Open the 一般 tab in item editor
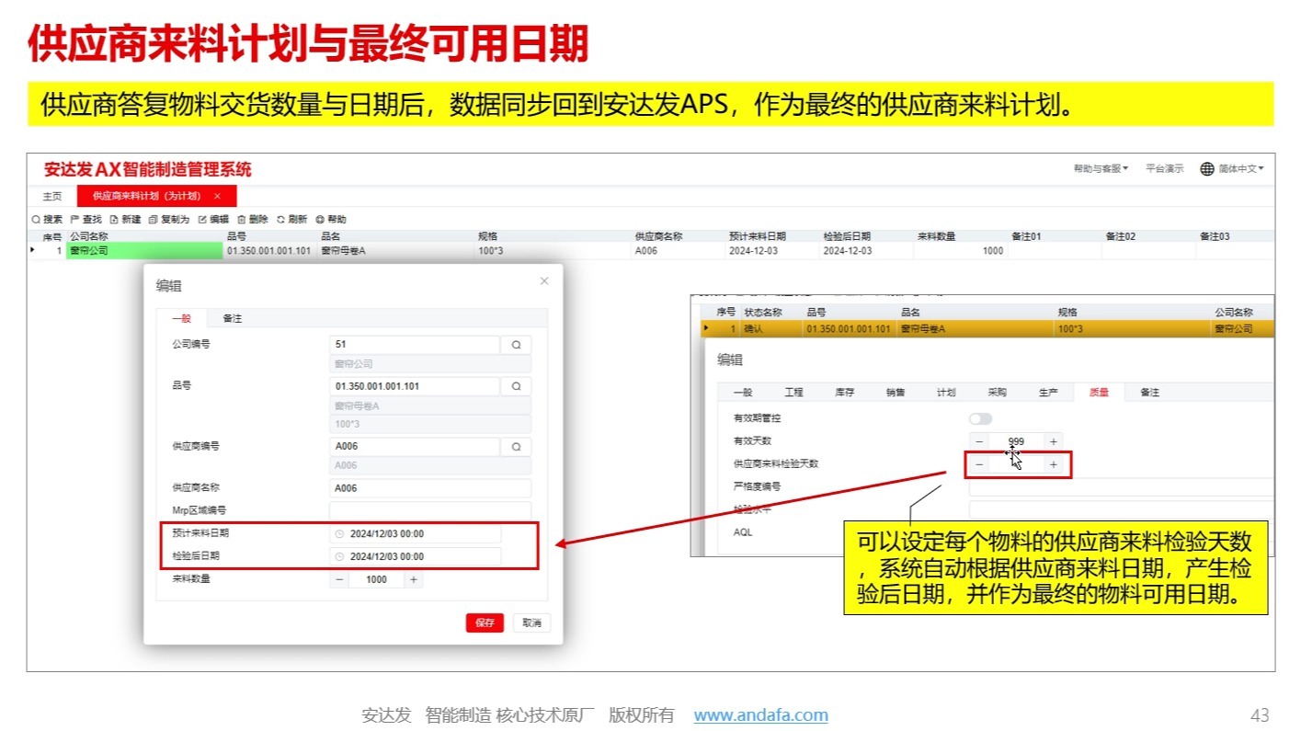Screen dimensions: 1301x731 tap(743, 393)
